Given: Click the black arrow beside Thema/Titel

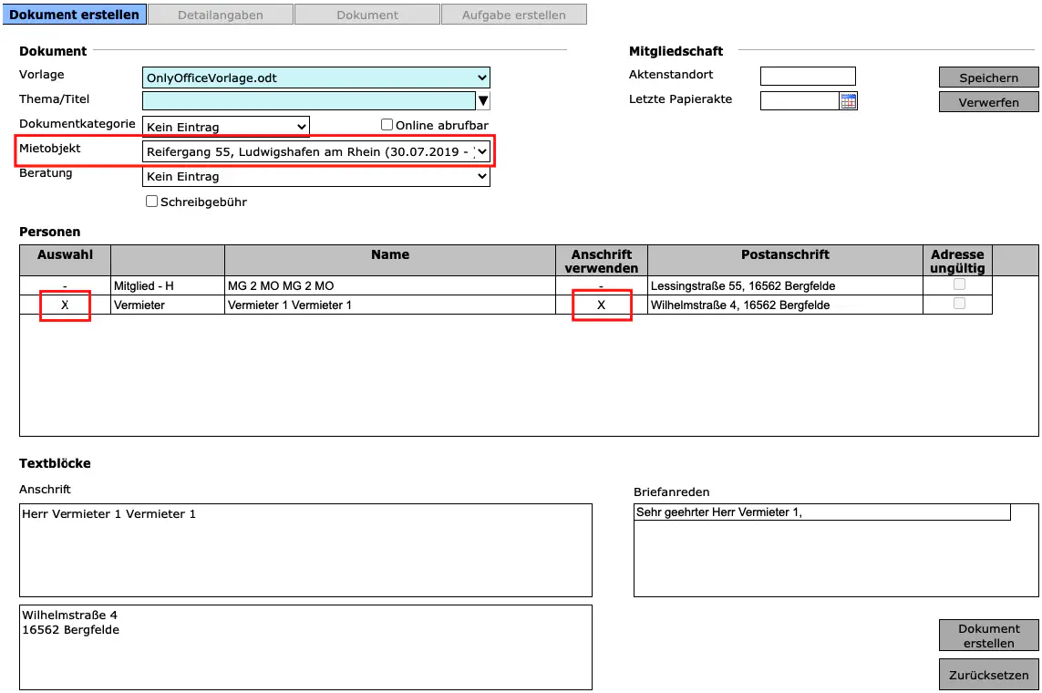Looking at the screenshot, I should (x=483, y=100).
